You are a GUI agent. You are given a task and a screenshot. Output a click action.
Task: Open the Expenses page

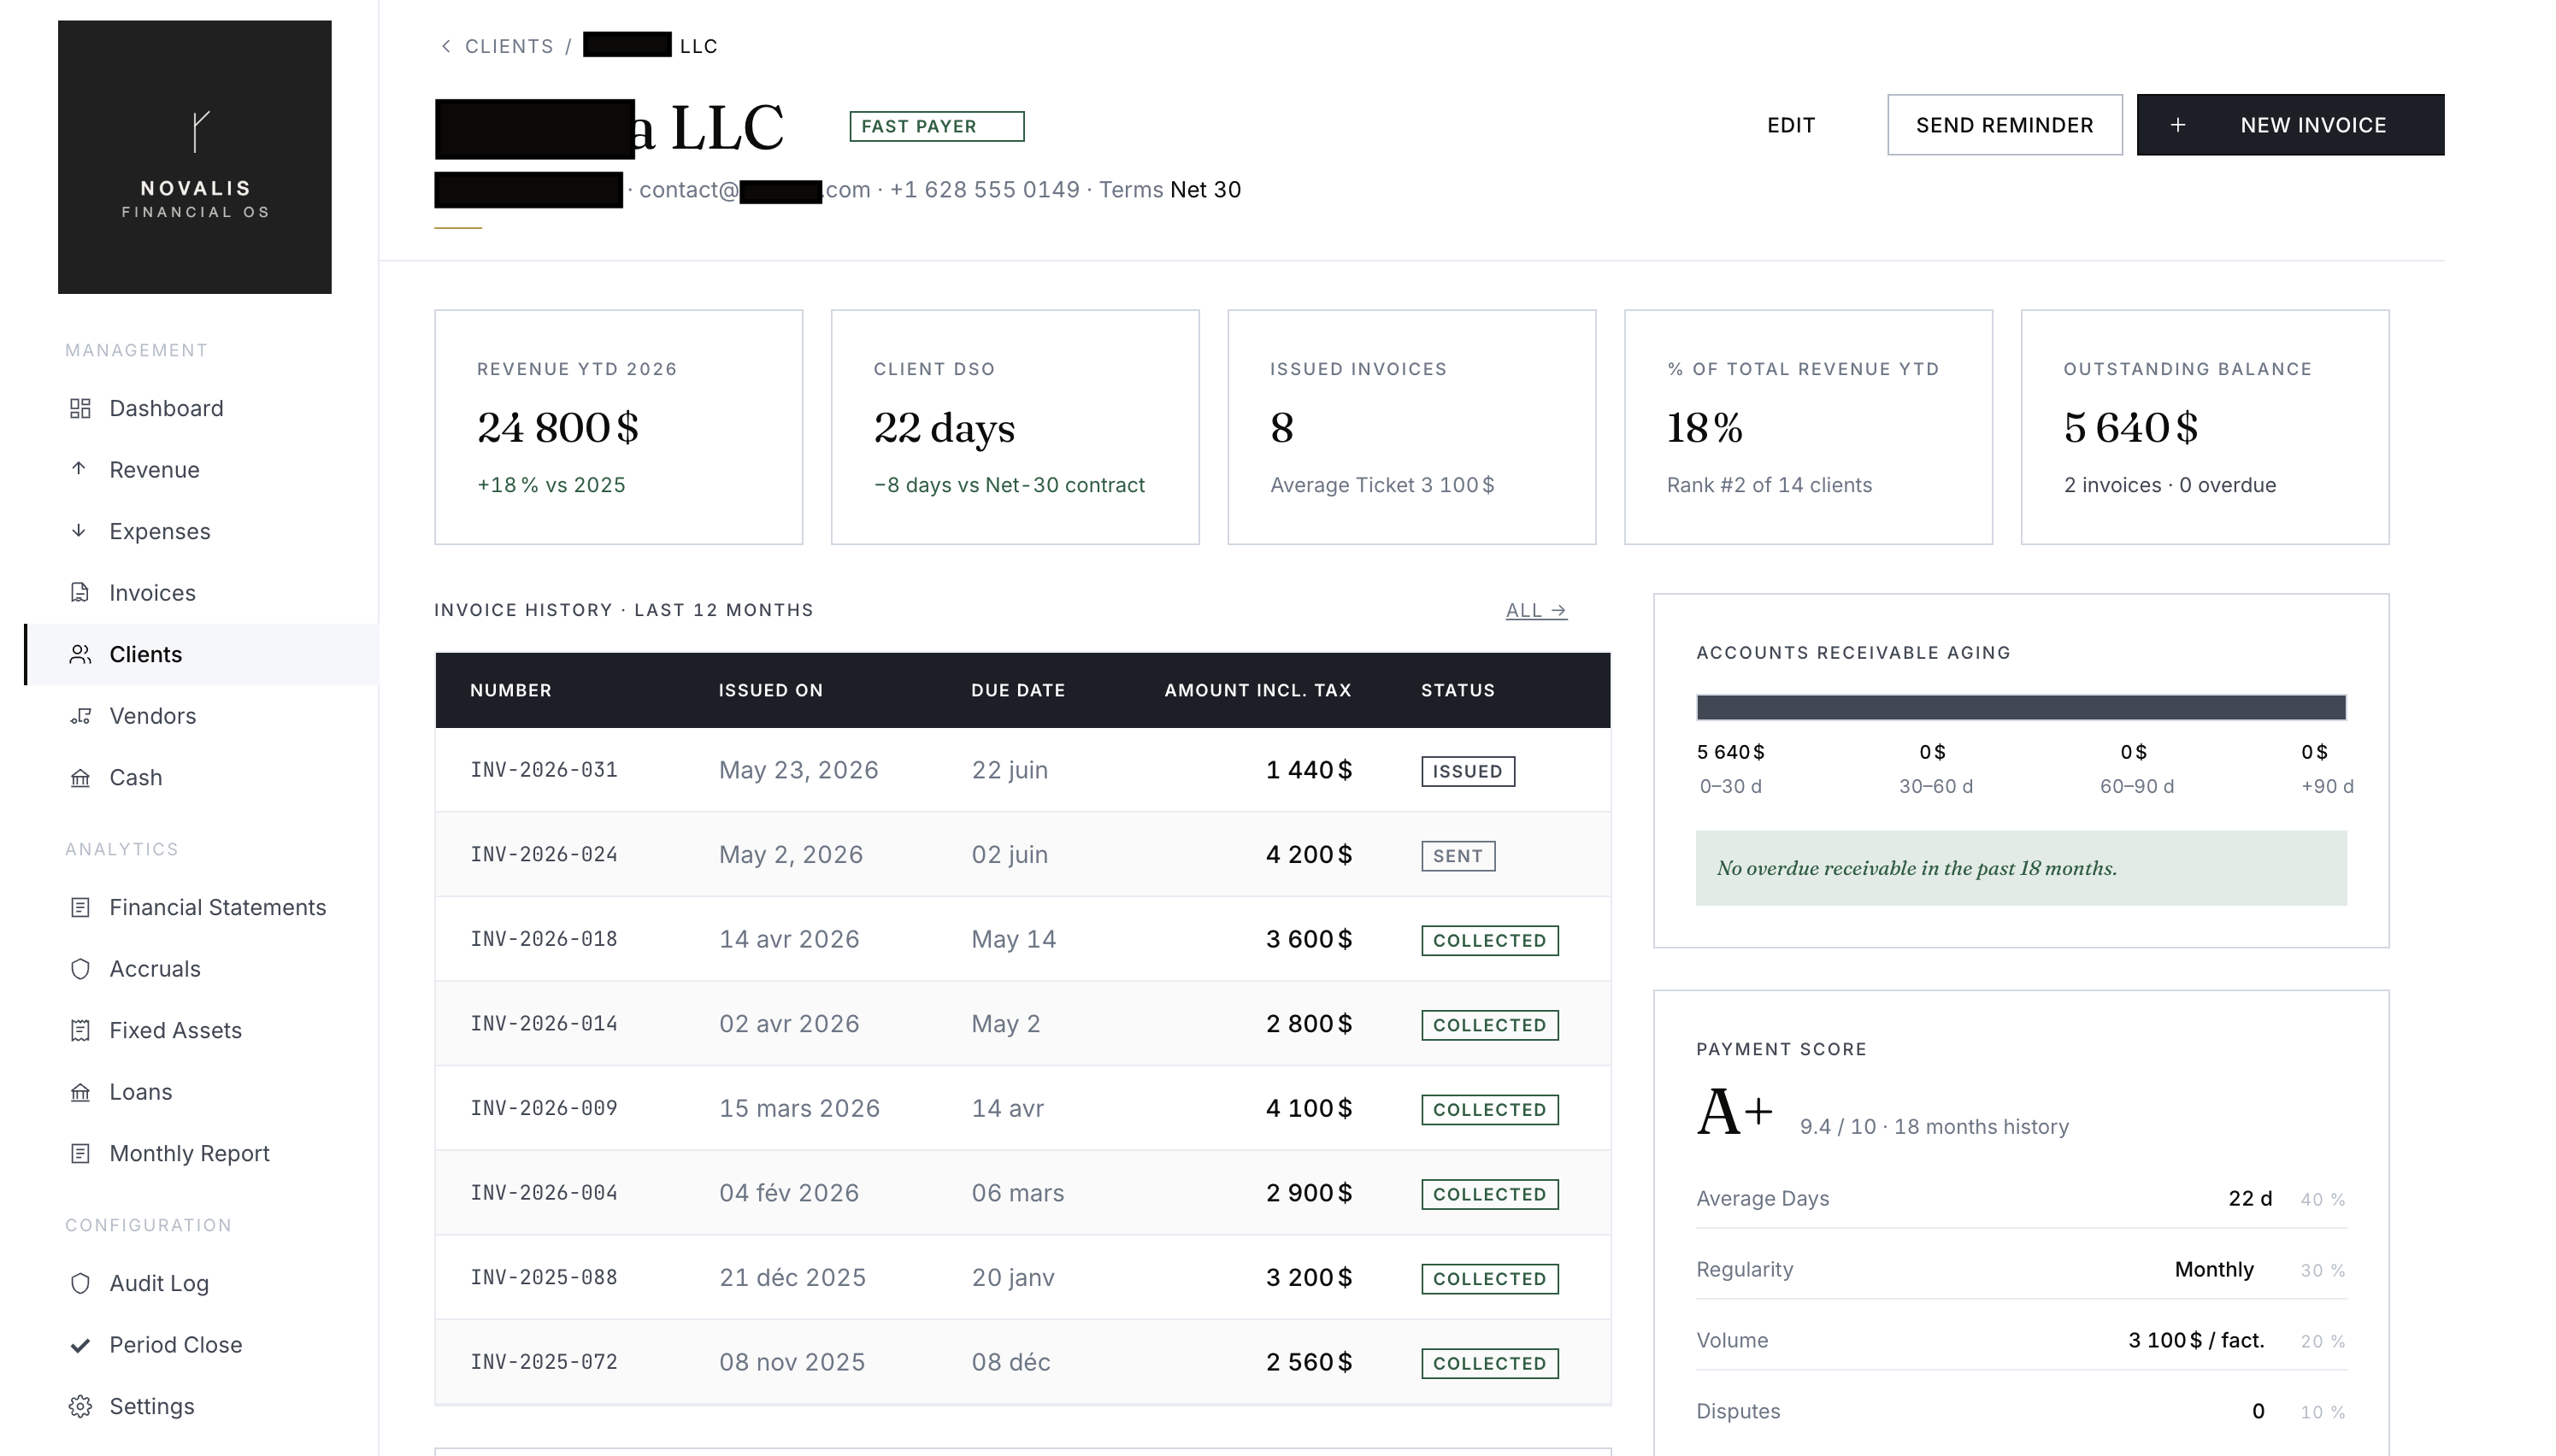(200, 531)
